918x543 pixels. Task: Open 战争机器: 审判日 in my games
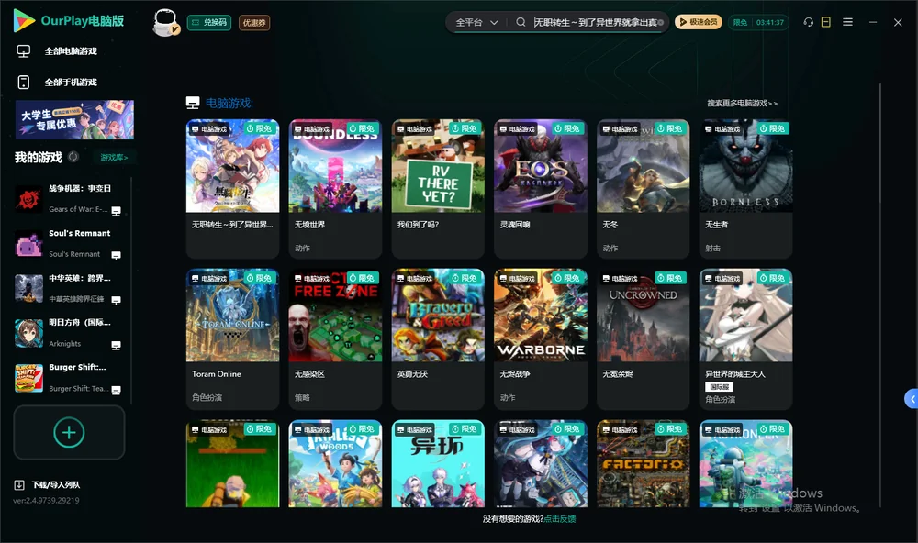(x=69, y=199)
